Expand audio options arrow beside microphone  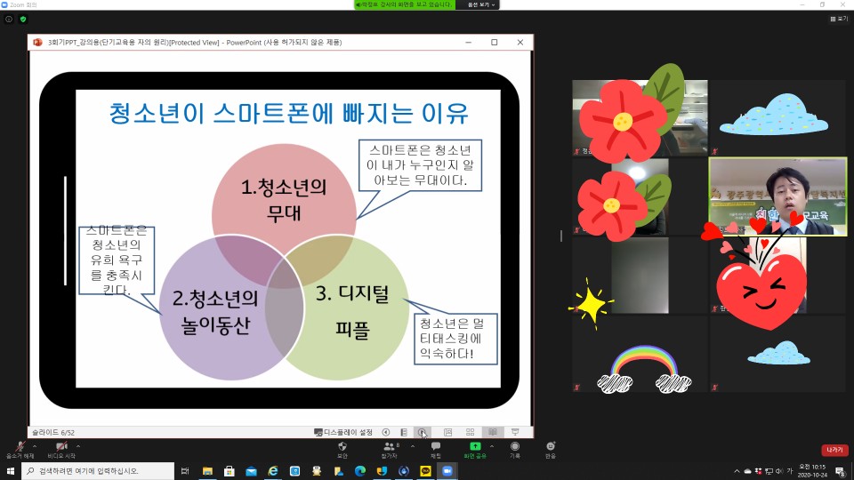tap(35, 446)
